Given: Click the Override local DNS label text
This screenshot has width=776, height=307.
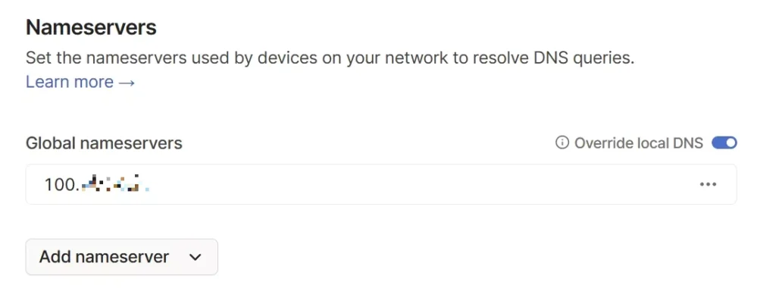Looking at the screenshot, I should pyautogui.click(x=638, y=143).
